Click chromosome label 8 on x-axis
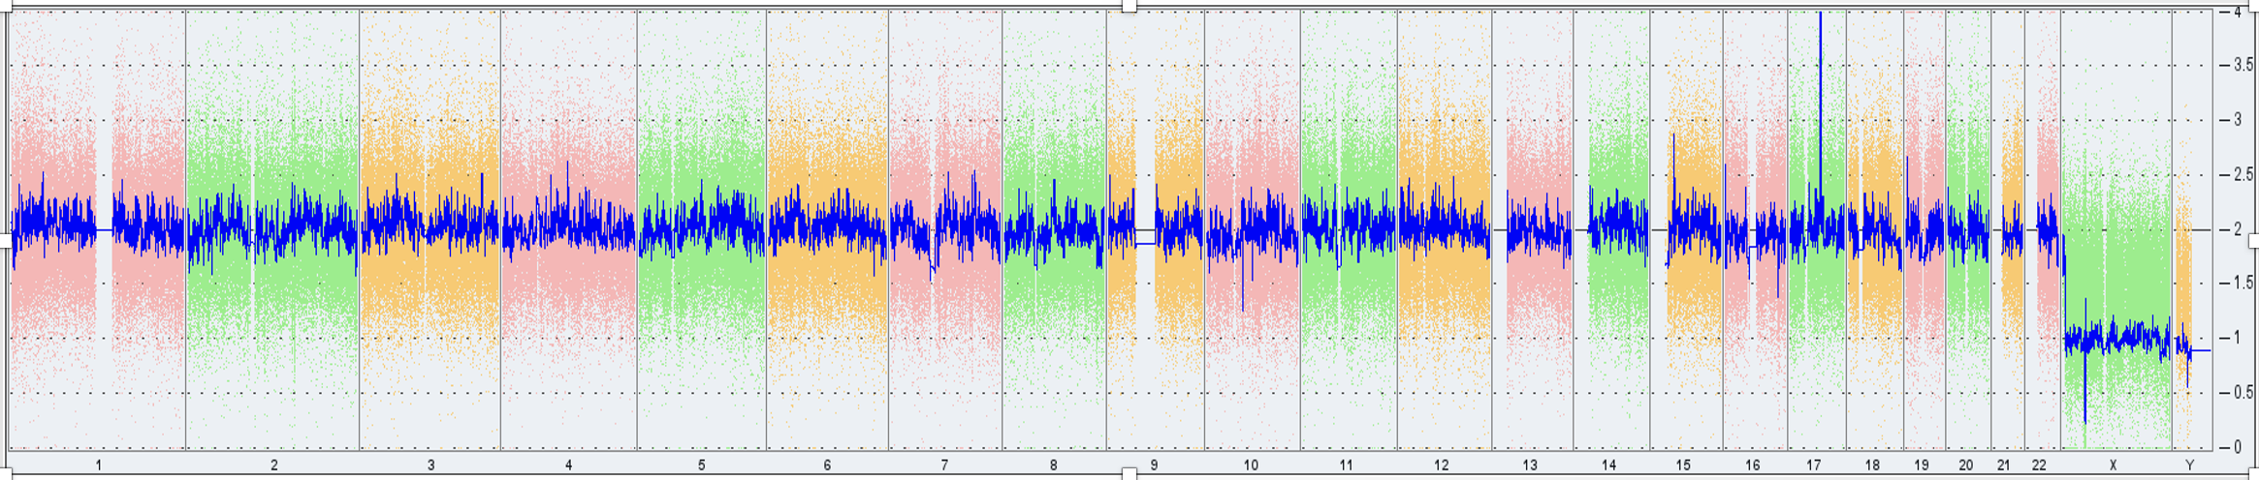 (x=1054, y=465)
